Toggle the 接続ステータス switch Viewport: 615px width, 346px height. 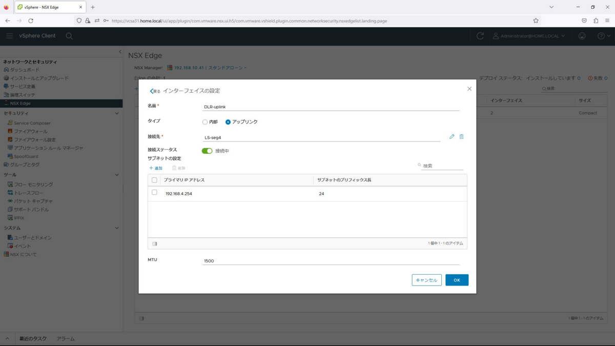click(207, 151)
